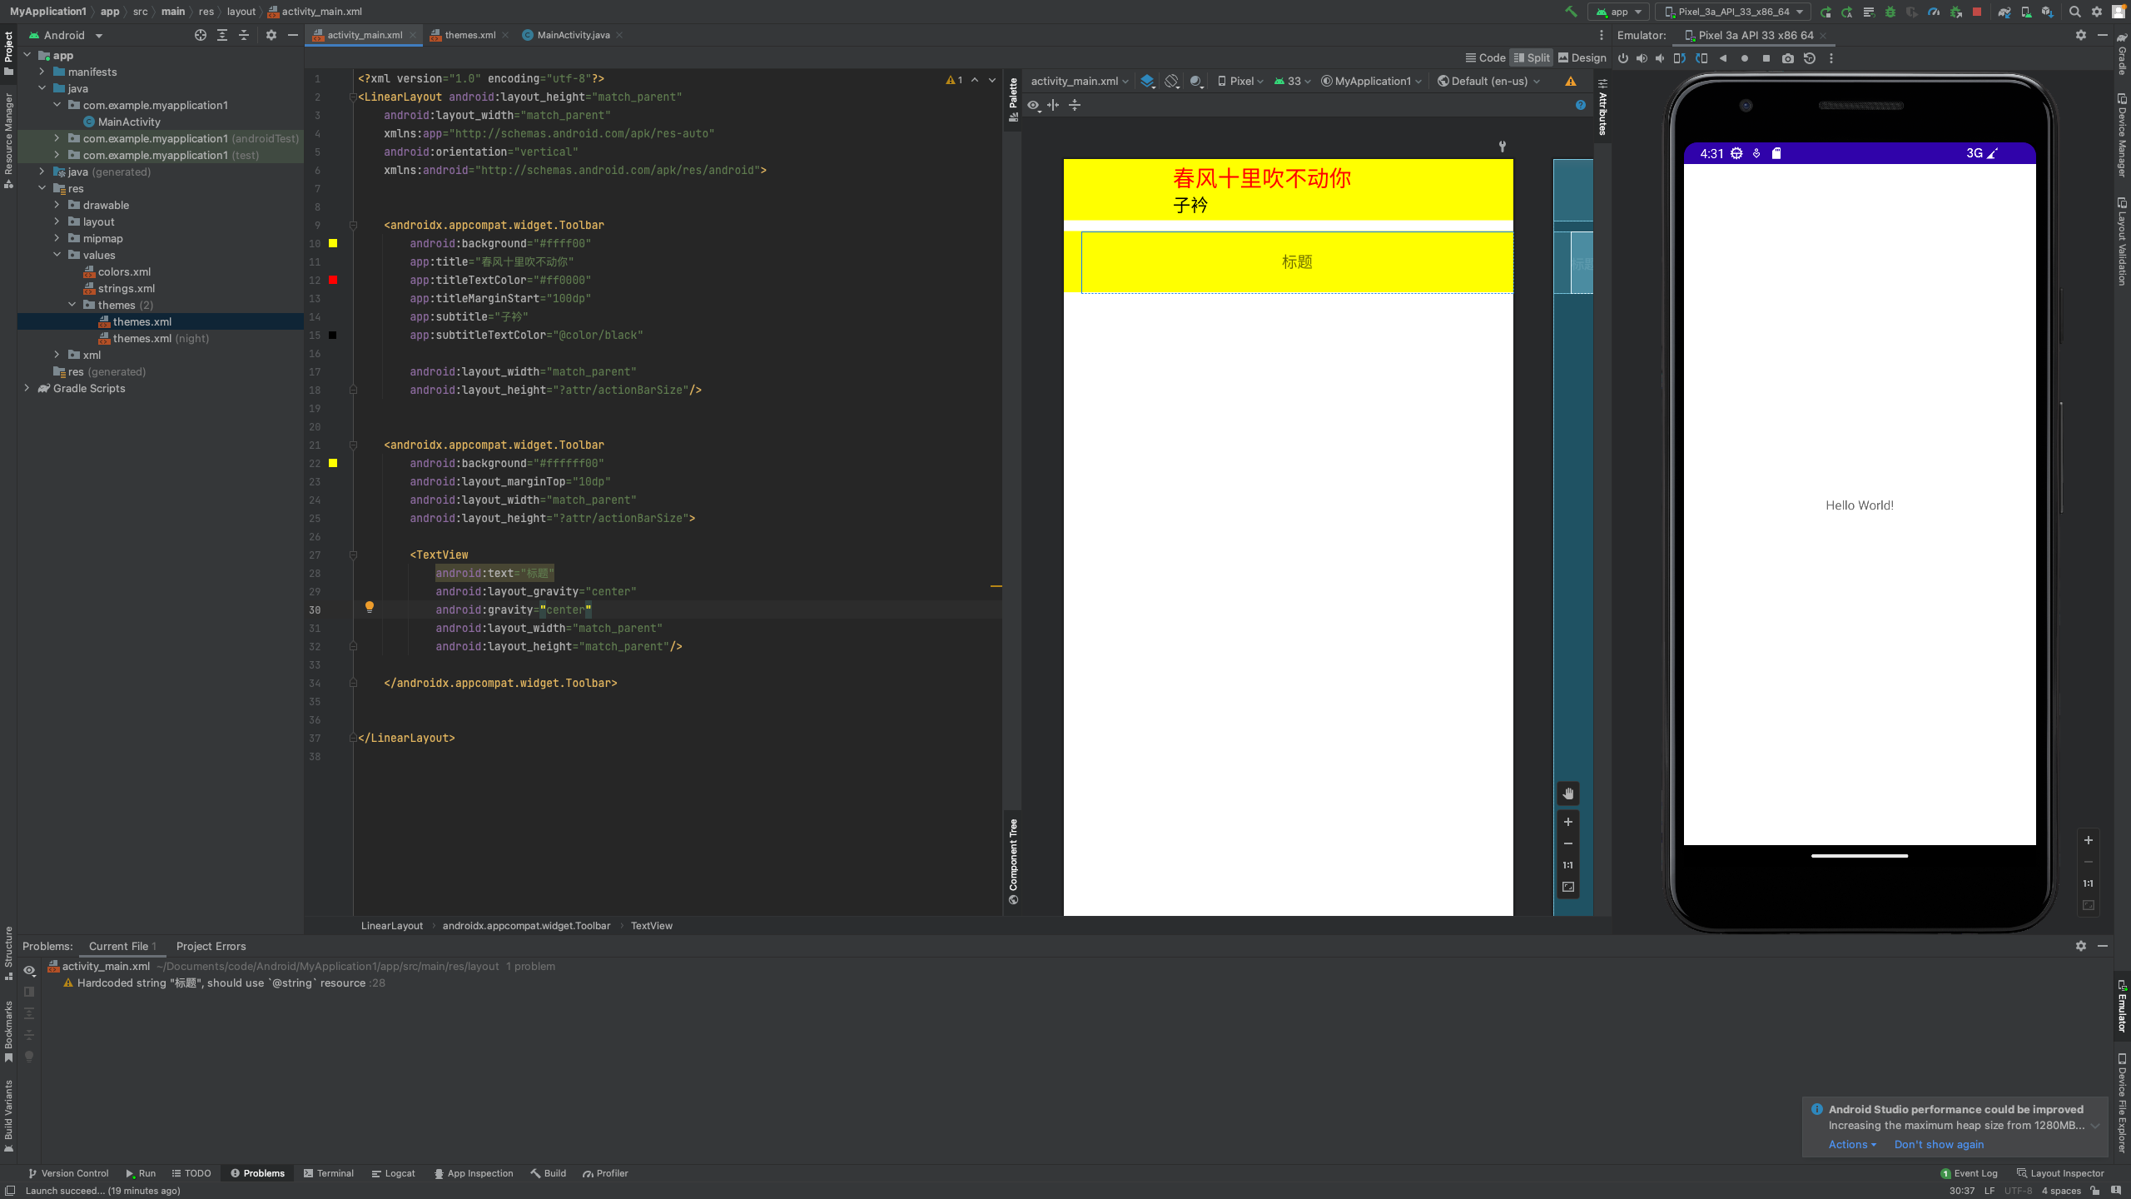Viewport: 2131px width, 1199px height.
Task: Click the red color swatch on line 12
Action: [333, 280]
